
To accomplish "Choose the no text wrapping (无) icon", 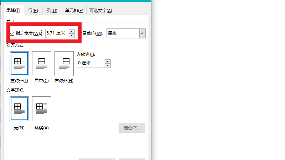I will [x=19, y=109].
